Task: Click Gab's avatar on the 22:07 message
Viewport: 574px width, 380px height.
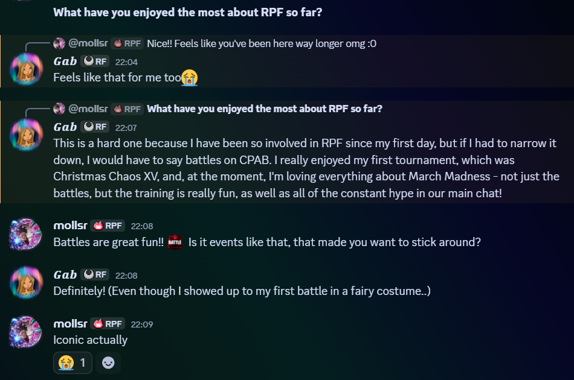Action: click(x=26, y=135)
